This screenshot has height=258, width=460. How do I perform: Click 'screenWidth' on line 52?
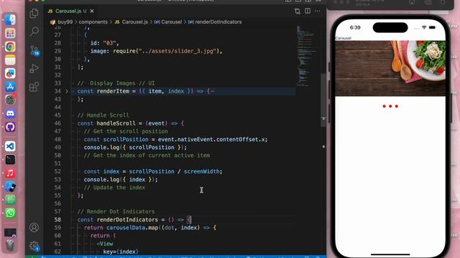click(201, 171)
